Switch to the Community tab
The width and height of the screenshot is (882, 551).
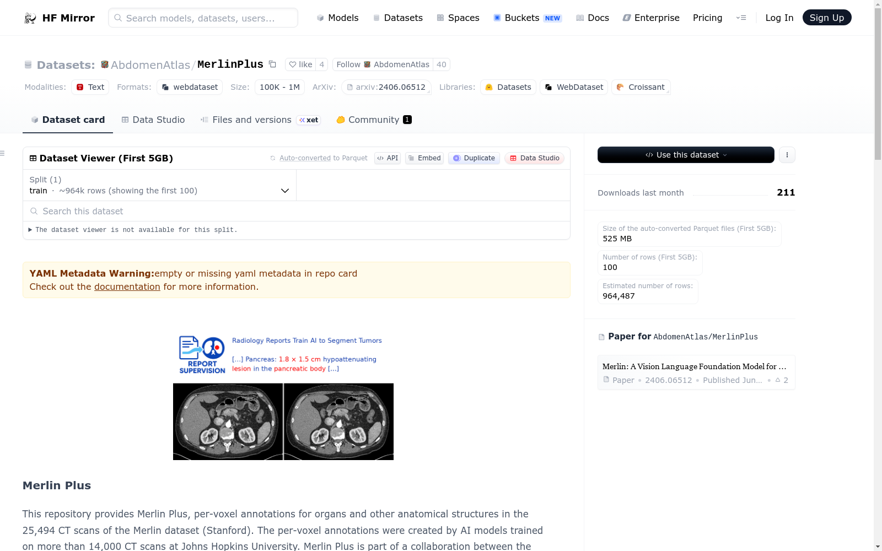point(374,120)
